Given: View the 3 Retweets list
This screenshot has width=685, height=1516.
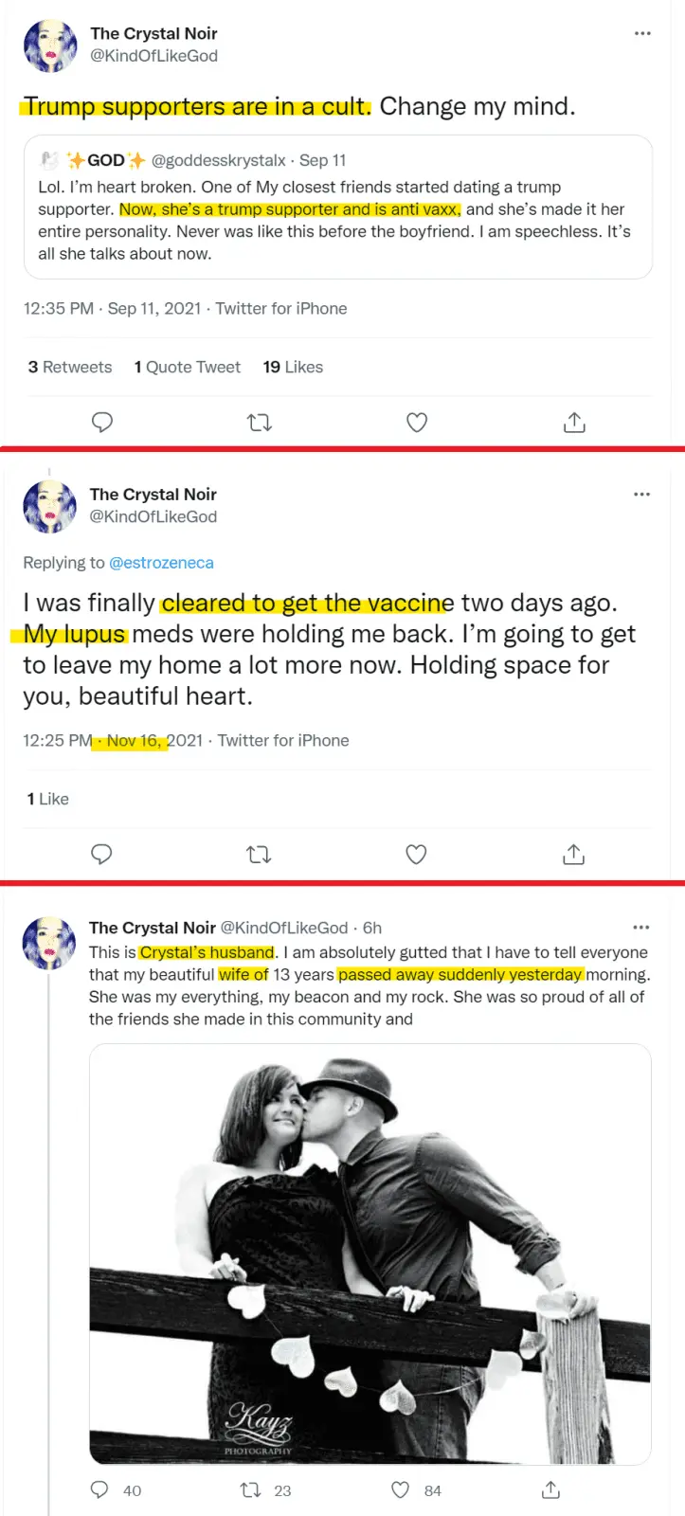Looking at the screenshot, I should click(x=70, y=368).
